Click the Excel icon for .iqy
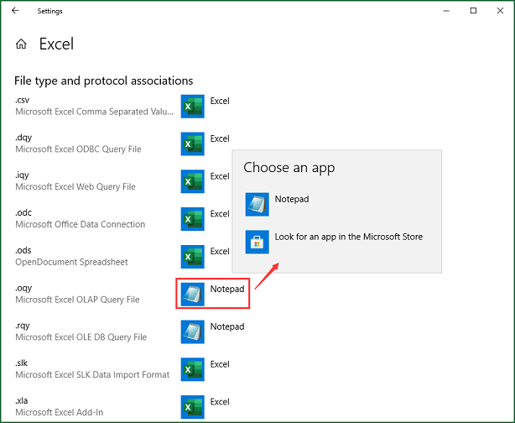Screen dimensions: 515x423 click(192, 182)
